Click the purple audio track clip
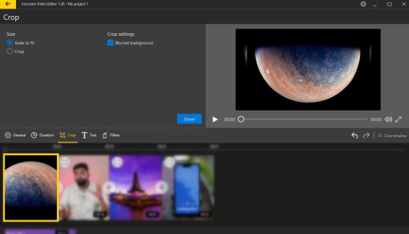The height and width of the screenshot is (234, 409). click(40, 231)
